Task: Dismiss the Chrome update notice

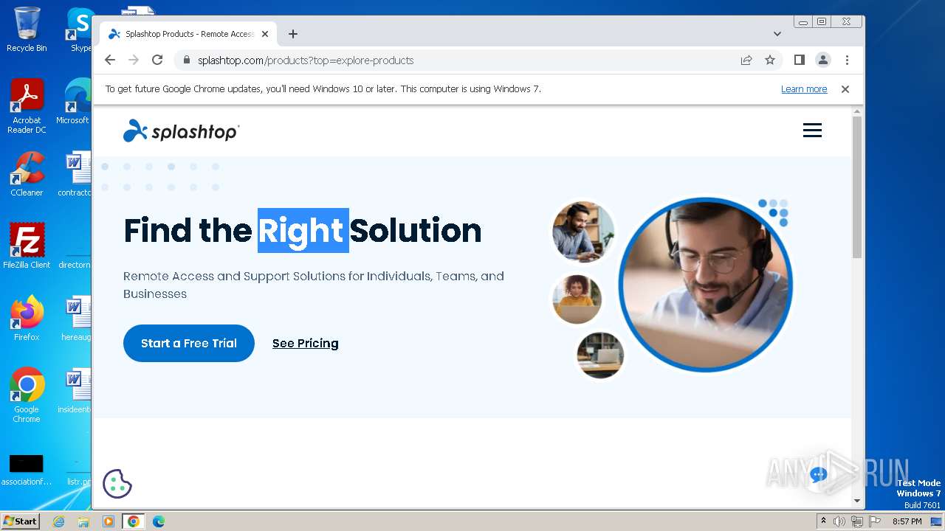Action: 845,89
